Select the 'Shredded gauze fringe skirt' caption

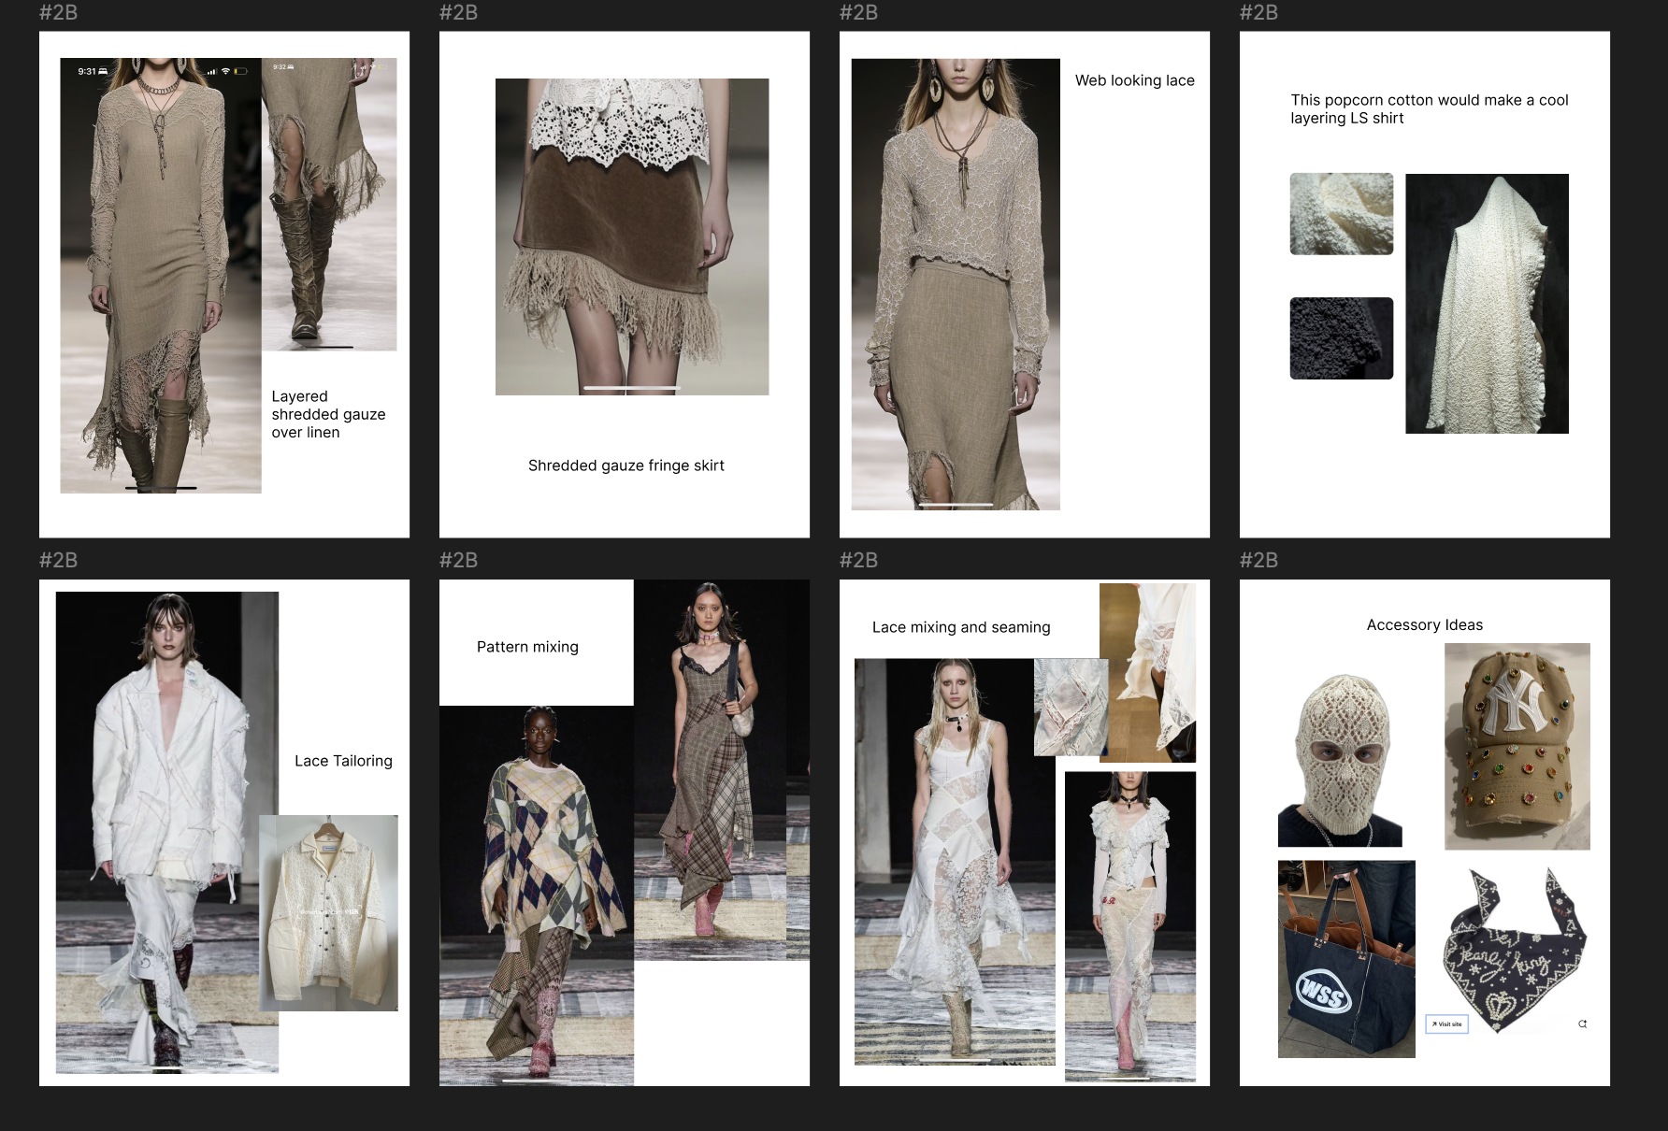(625, 465)
